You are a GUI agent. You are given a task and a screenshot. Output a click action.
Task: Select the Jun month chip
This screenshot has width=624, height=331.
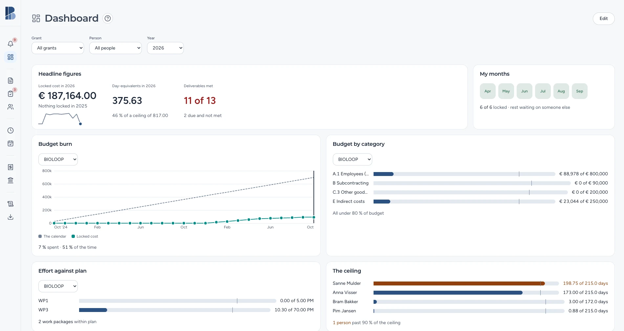525,91
